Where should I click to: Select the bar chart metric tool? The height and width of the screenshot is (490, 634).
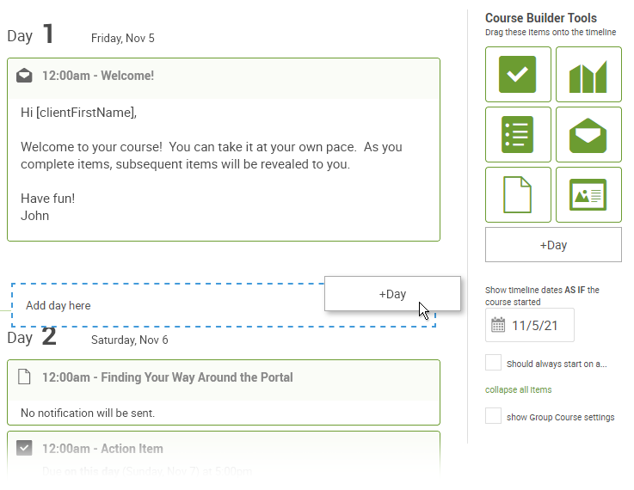pyautogui.click(x=588, y=74)
